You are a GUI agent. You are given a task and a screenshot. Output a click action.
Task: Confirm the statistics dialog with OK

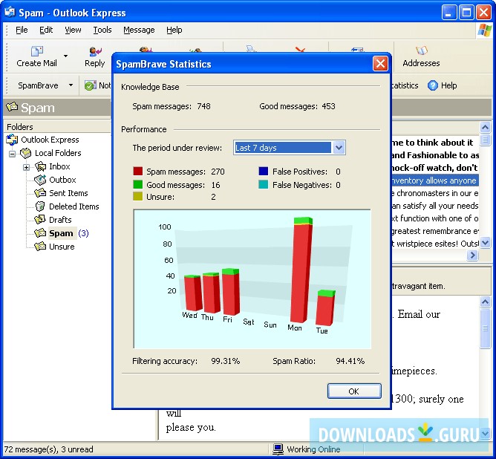coord(354,391)
